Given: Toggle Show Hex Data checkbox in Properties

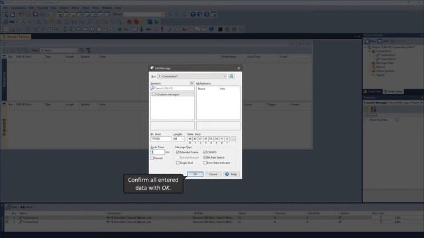Looking at the screenshot, I should pyautogui.click(x=397, y=120).
